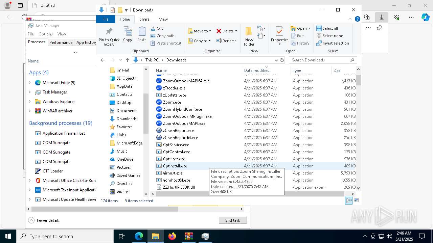Switch to details view button
433x243 pixels.
pyautogui.click(x=348, y=200)
